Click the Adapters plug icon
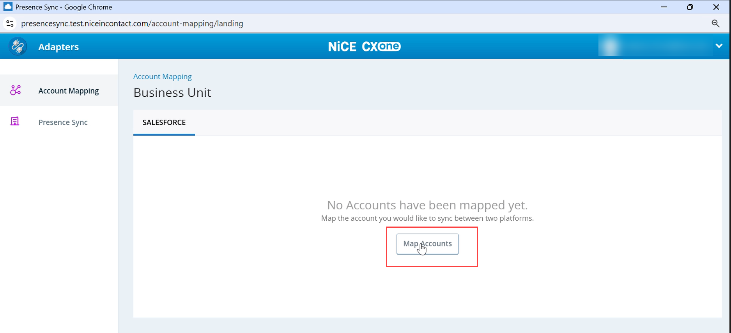The image size is (731, 333). 18,46
